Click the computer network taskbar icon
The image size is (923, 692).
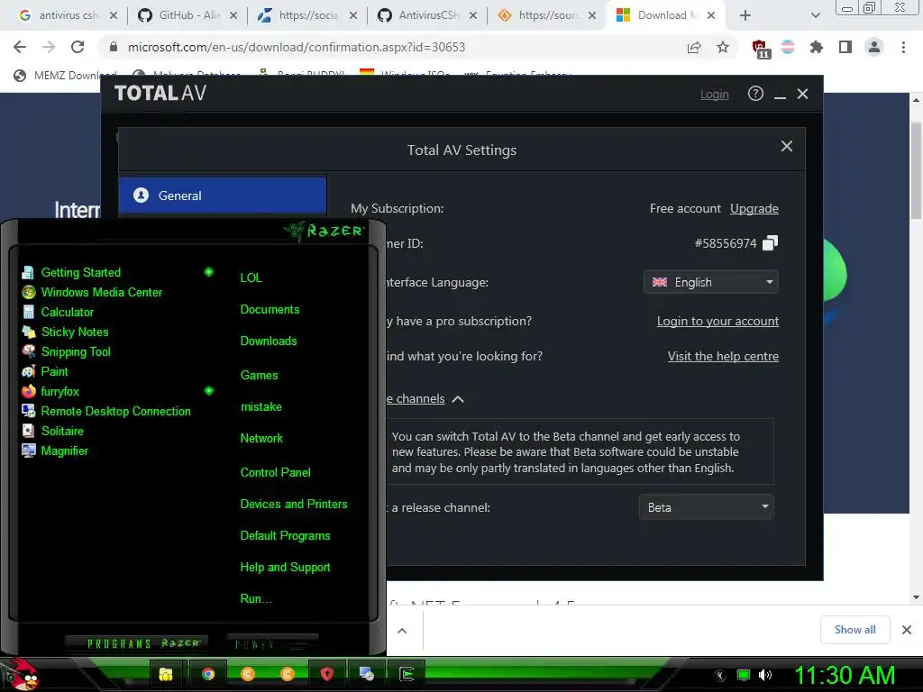(x=367, y=674)
